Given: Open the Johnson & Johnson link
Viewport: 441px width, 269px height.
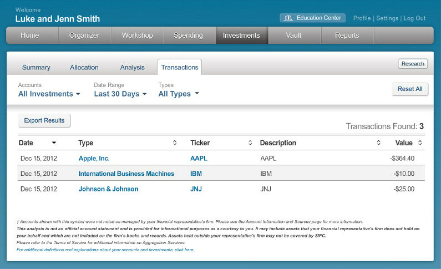Looking at the screenshot, I should [108, 189].
